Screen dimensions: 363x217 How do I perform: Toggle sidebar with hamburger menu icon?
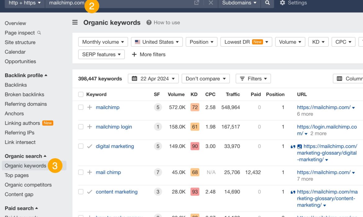(75, 22)
